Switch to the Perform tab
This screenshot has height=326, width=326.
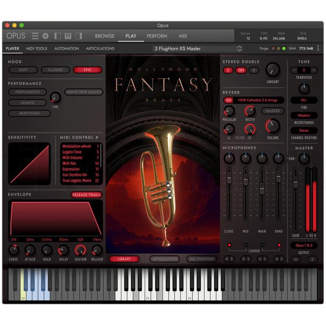pos(157,36)
